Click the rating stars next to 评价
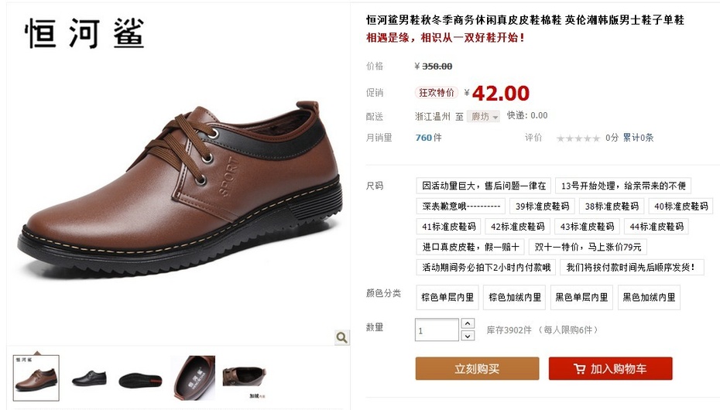The width and height of the screenshot is (720, 410). point(578,138)
